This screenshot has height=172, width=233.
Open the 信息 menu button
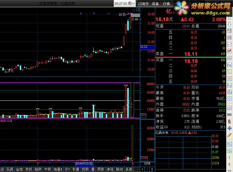tap(155, 4)
